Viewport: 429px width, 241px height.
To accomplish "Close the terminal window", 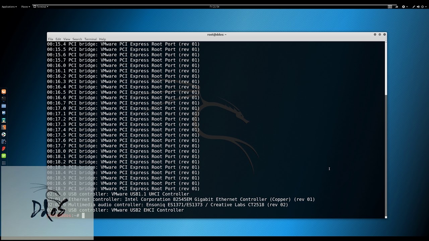I will pos(384,34).
